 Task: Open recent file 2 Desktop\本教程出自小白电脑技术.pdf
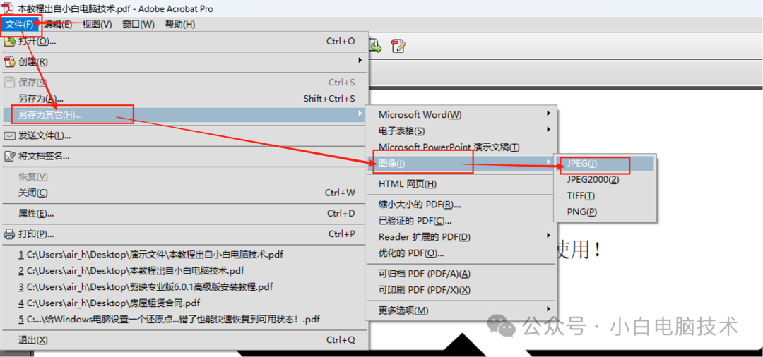pyautogui.click(x=185, y=270)
